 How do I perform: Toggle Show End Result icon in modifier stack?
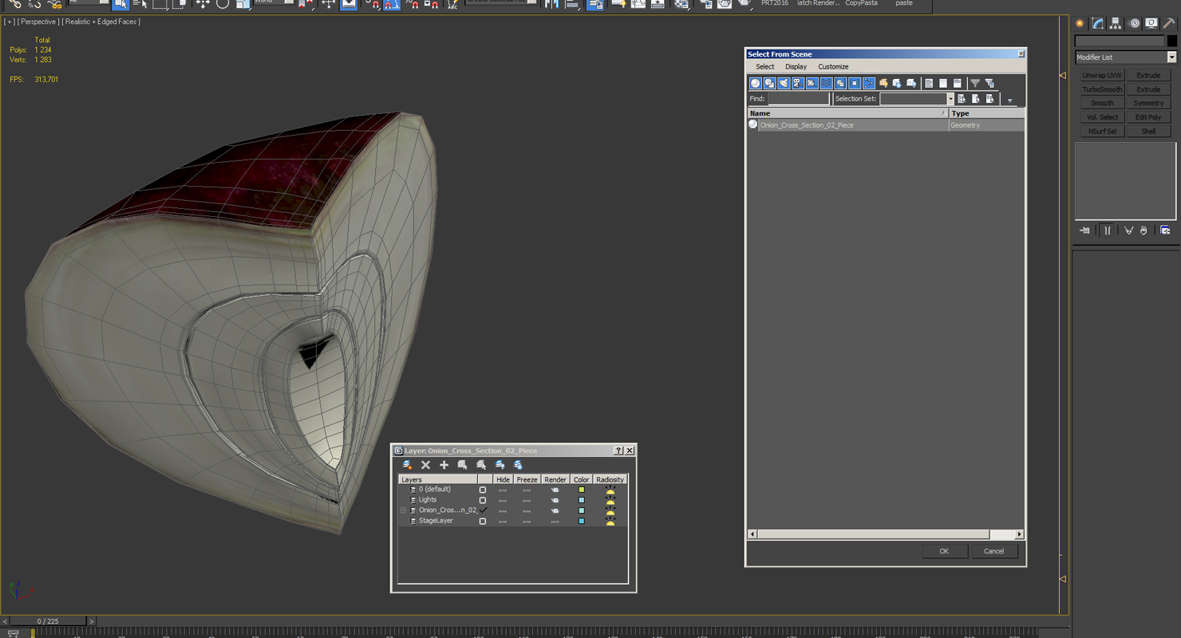1107,230
